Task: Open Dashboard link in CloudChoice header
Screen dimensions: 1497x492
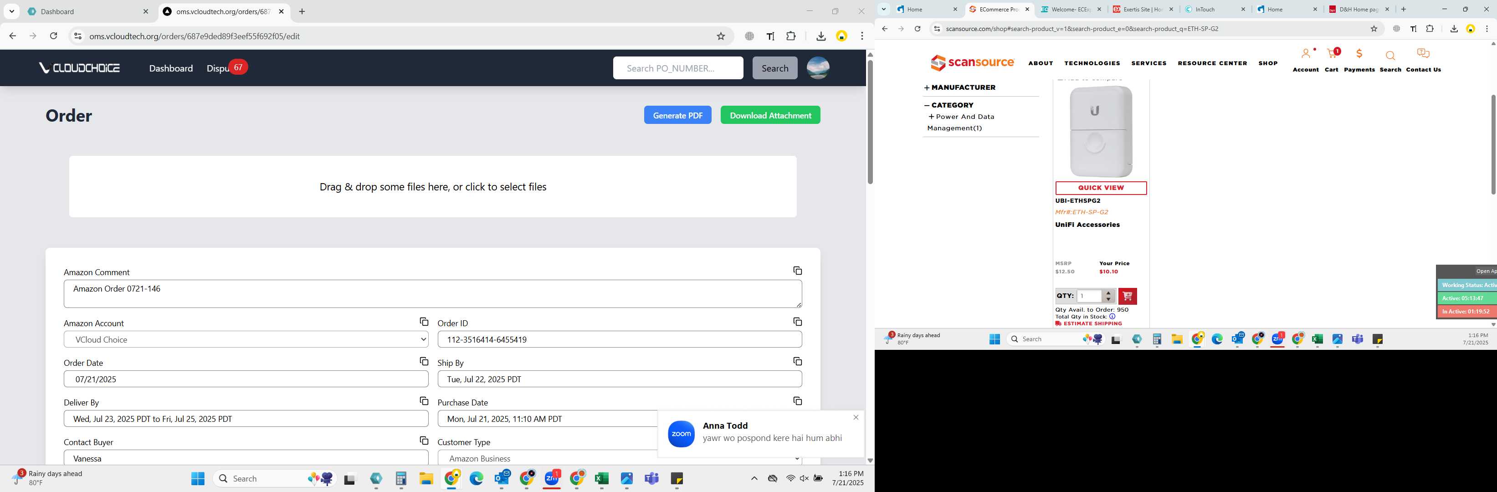Action: pyautogui.click(x=171, y=68)
